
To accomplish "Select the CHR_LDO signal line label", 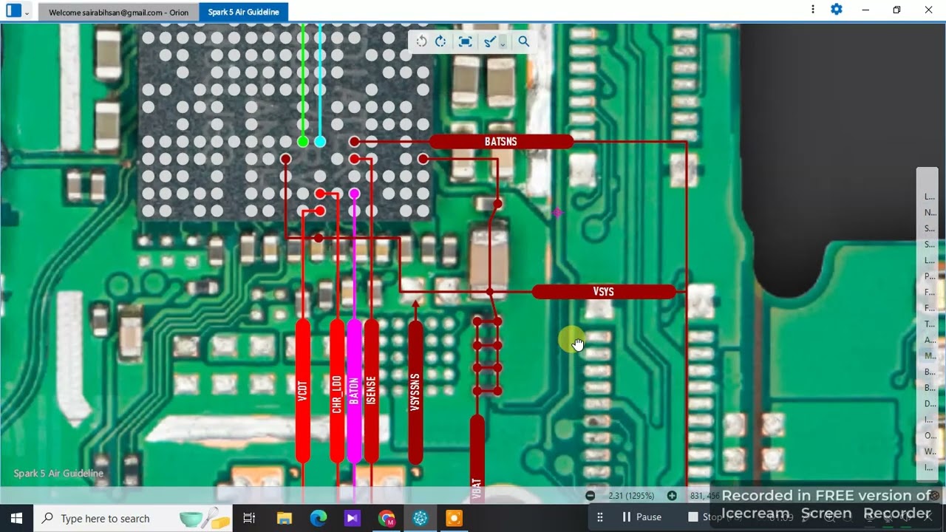I will click(x=337, y=392).
